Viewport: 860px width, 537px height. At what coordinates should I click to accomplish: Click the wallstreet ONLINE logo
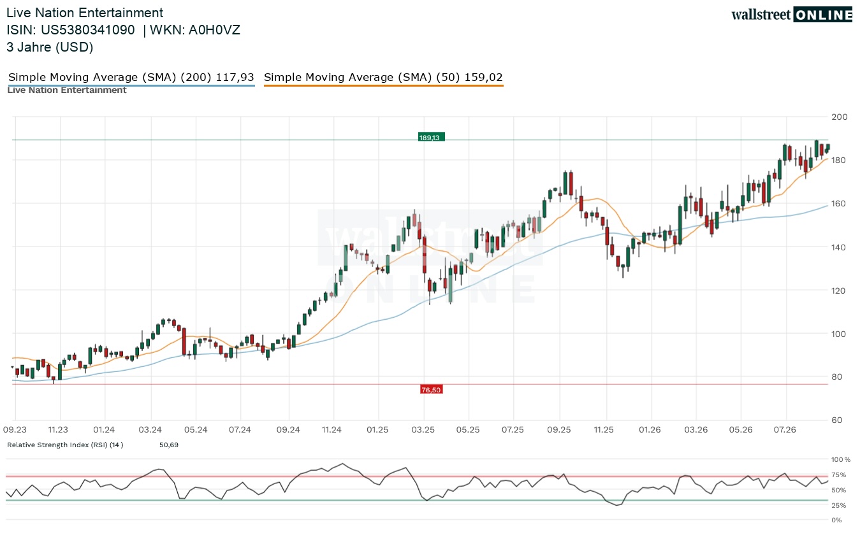pos(792,15)
